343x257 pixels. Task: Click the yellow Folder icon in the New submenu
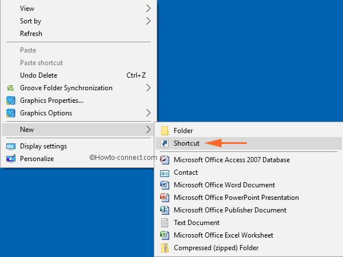coord(165,131)
